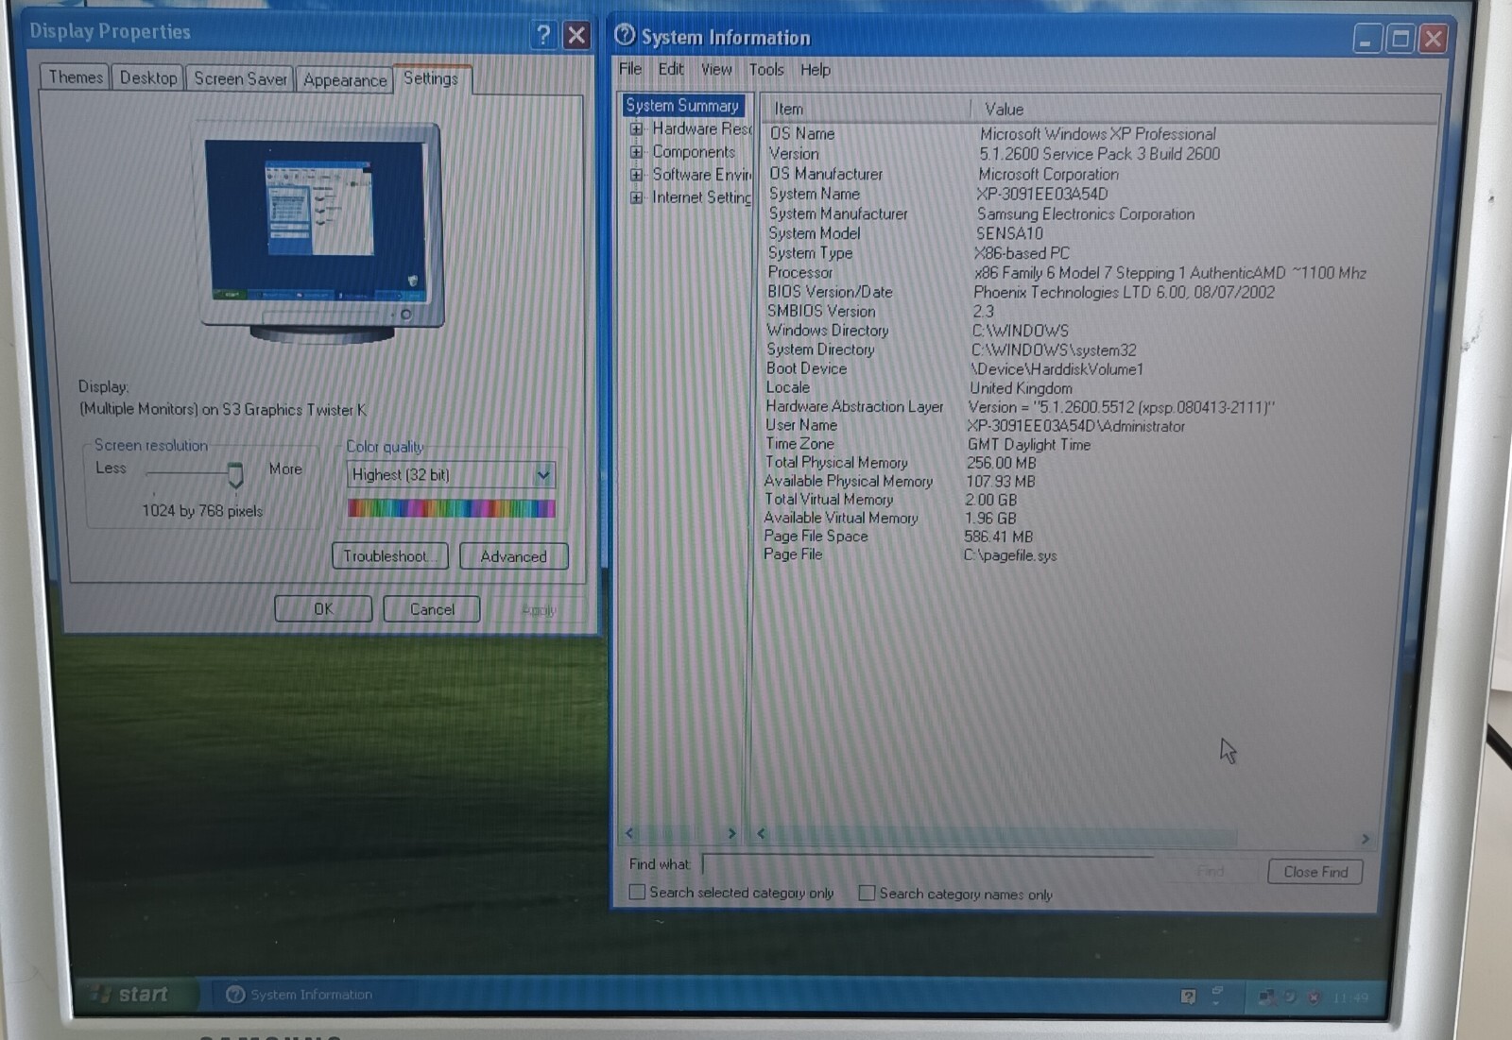Tick Search category names only checkbox

coord(866,893)
